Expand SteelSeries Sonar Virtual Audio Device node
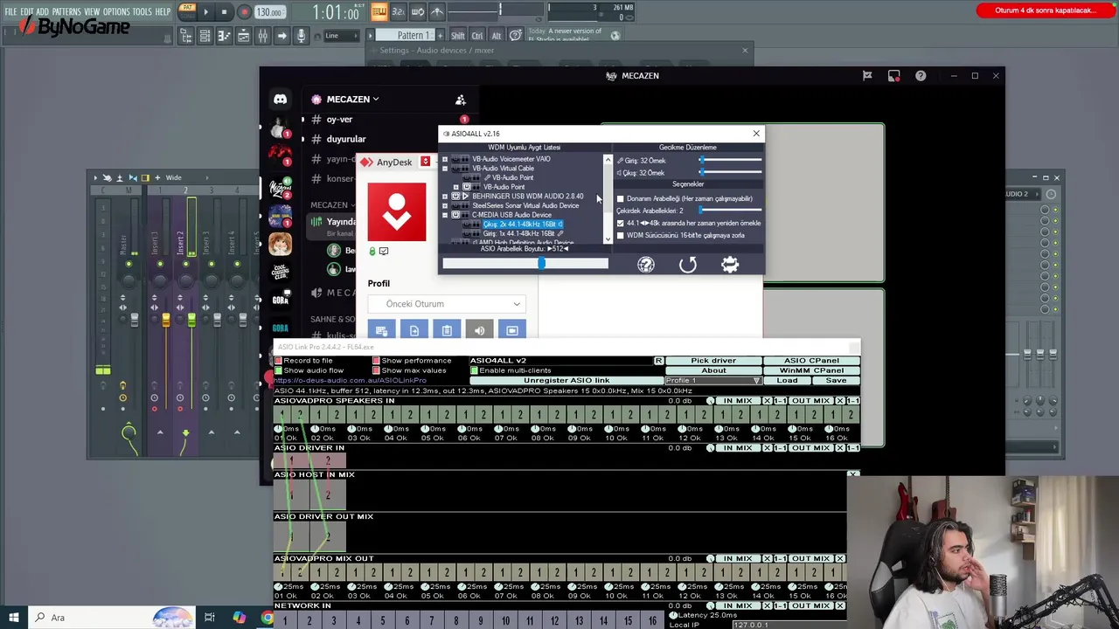 tap(445, 206)
